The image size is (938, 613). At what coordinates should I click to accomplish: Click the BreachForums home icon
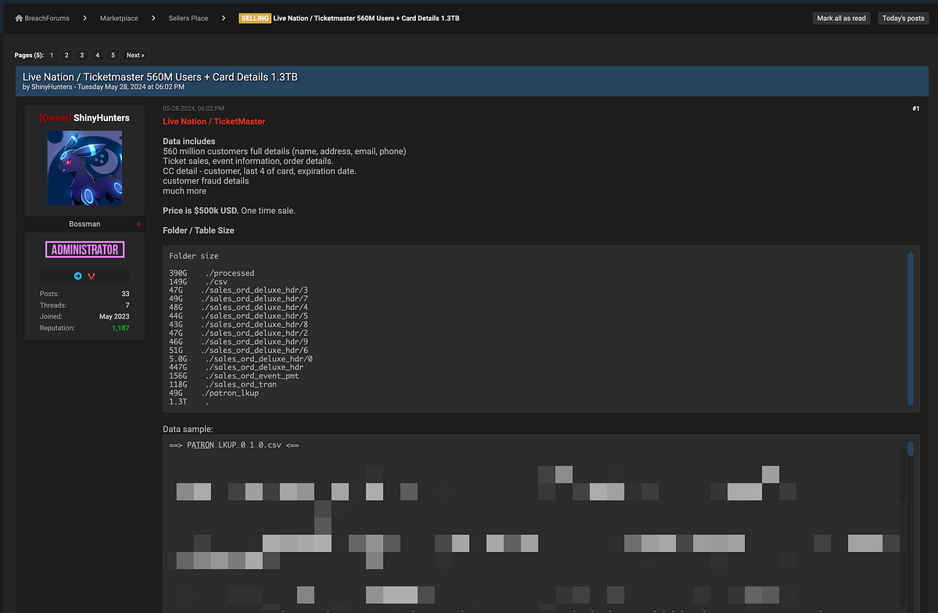point(20,18)
